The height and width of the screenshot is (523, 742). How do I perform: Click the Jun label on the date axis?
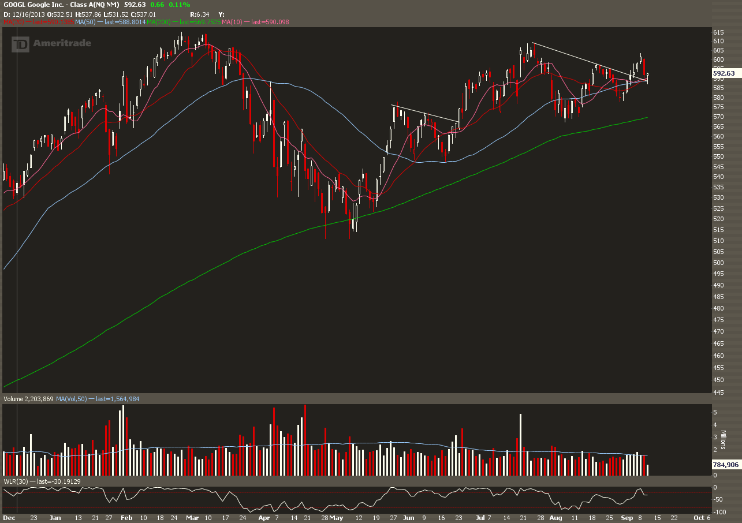[408, 518]
